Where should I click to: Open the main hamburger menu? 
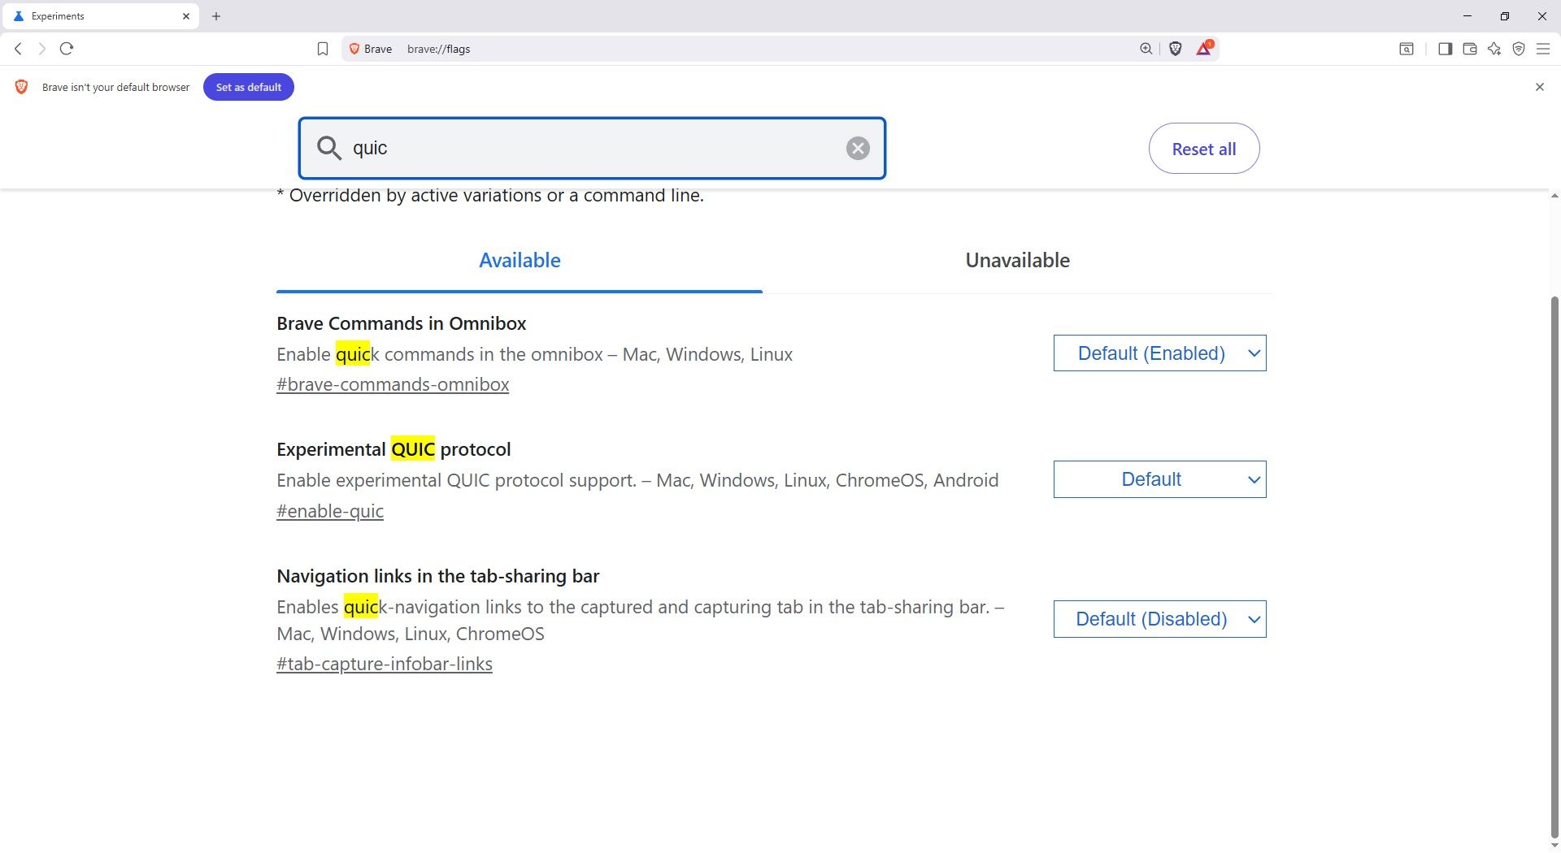tap(1543, 49)
